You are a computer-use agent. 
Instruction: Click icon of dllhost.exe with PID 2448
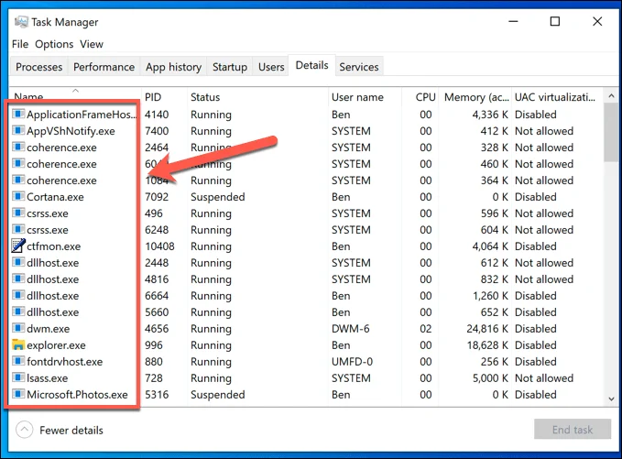pos(18,262)
